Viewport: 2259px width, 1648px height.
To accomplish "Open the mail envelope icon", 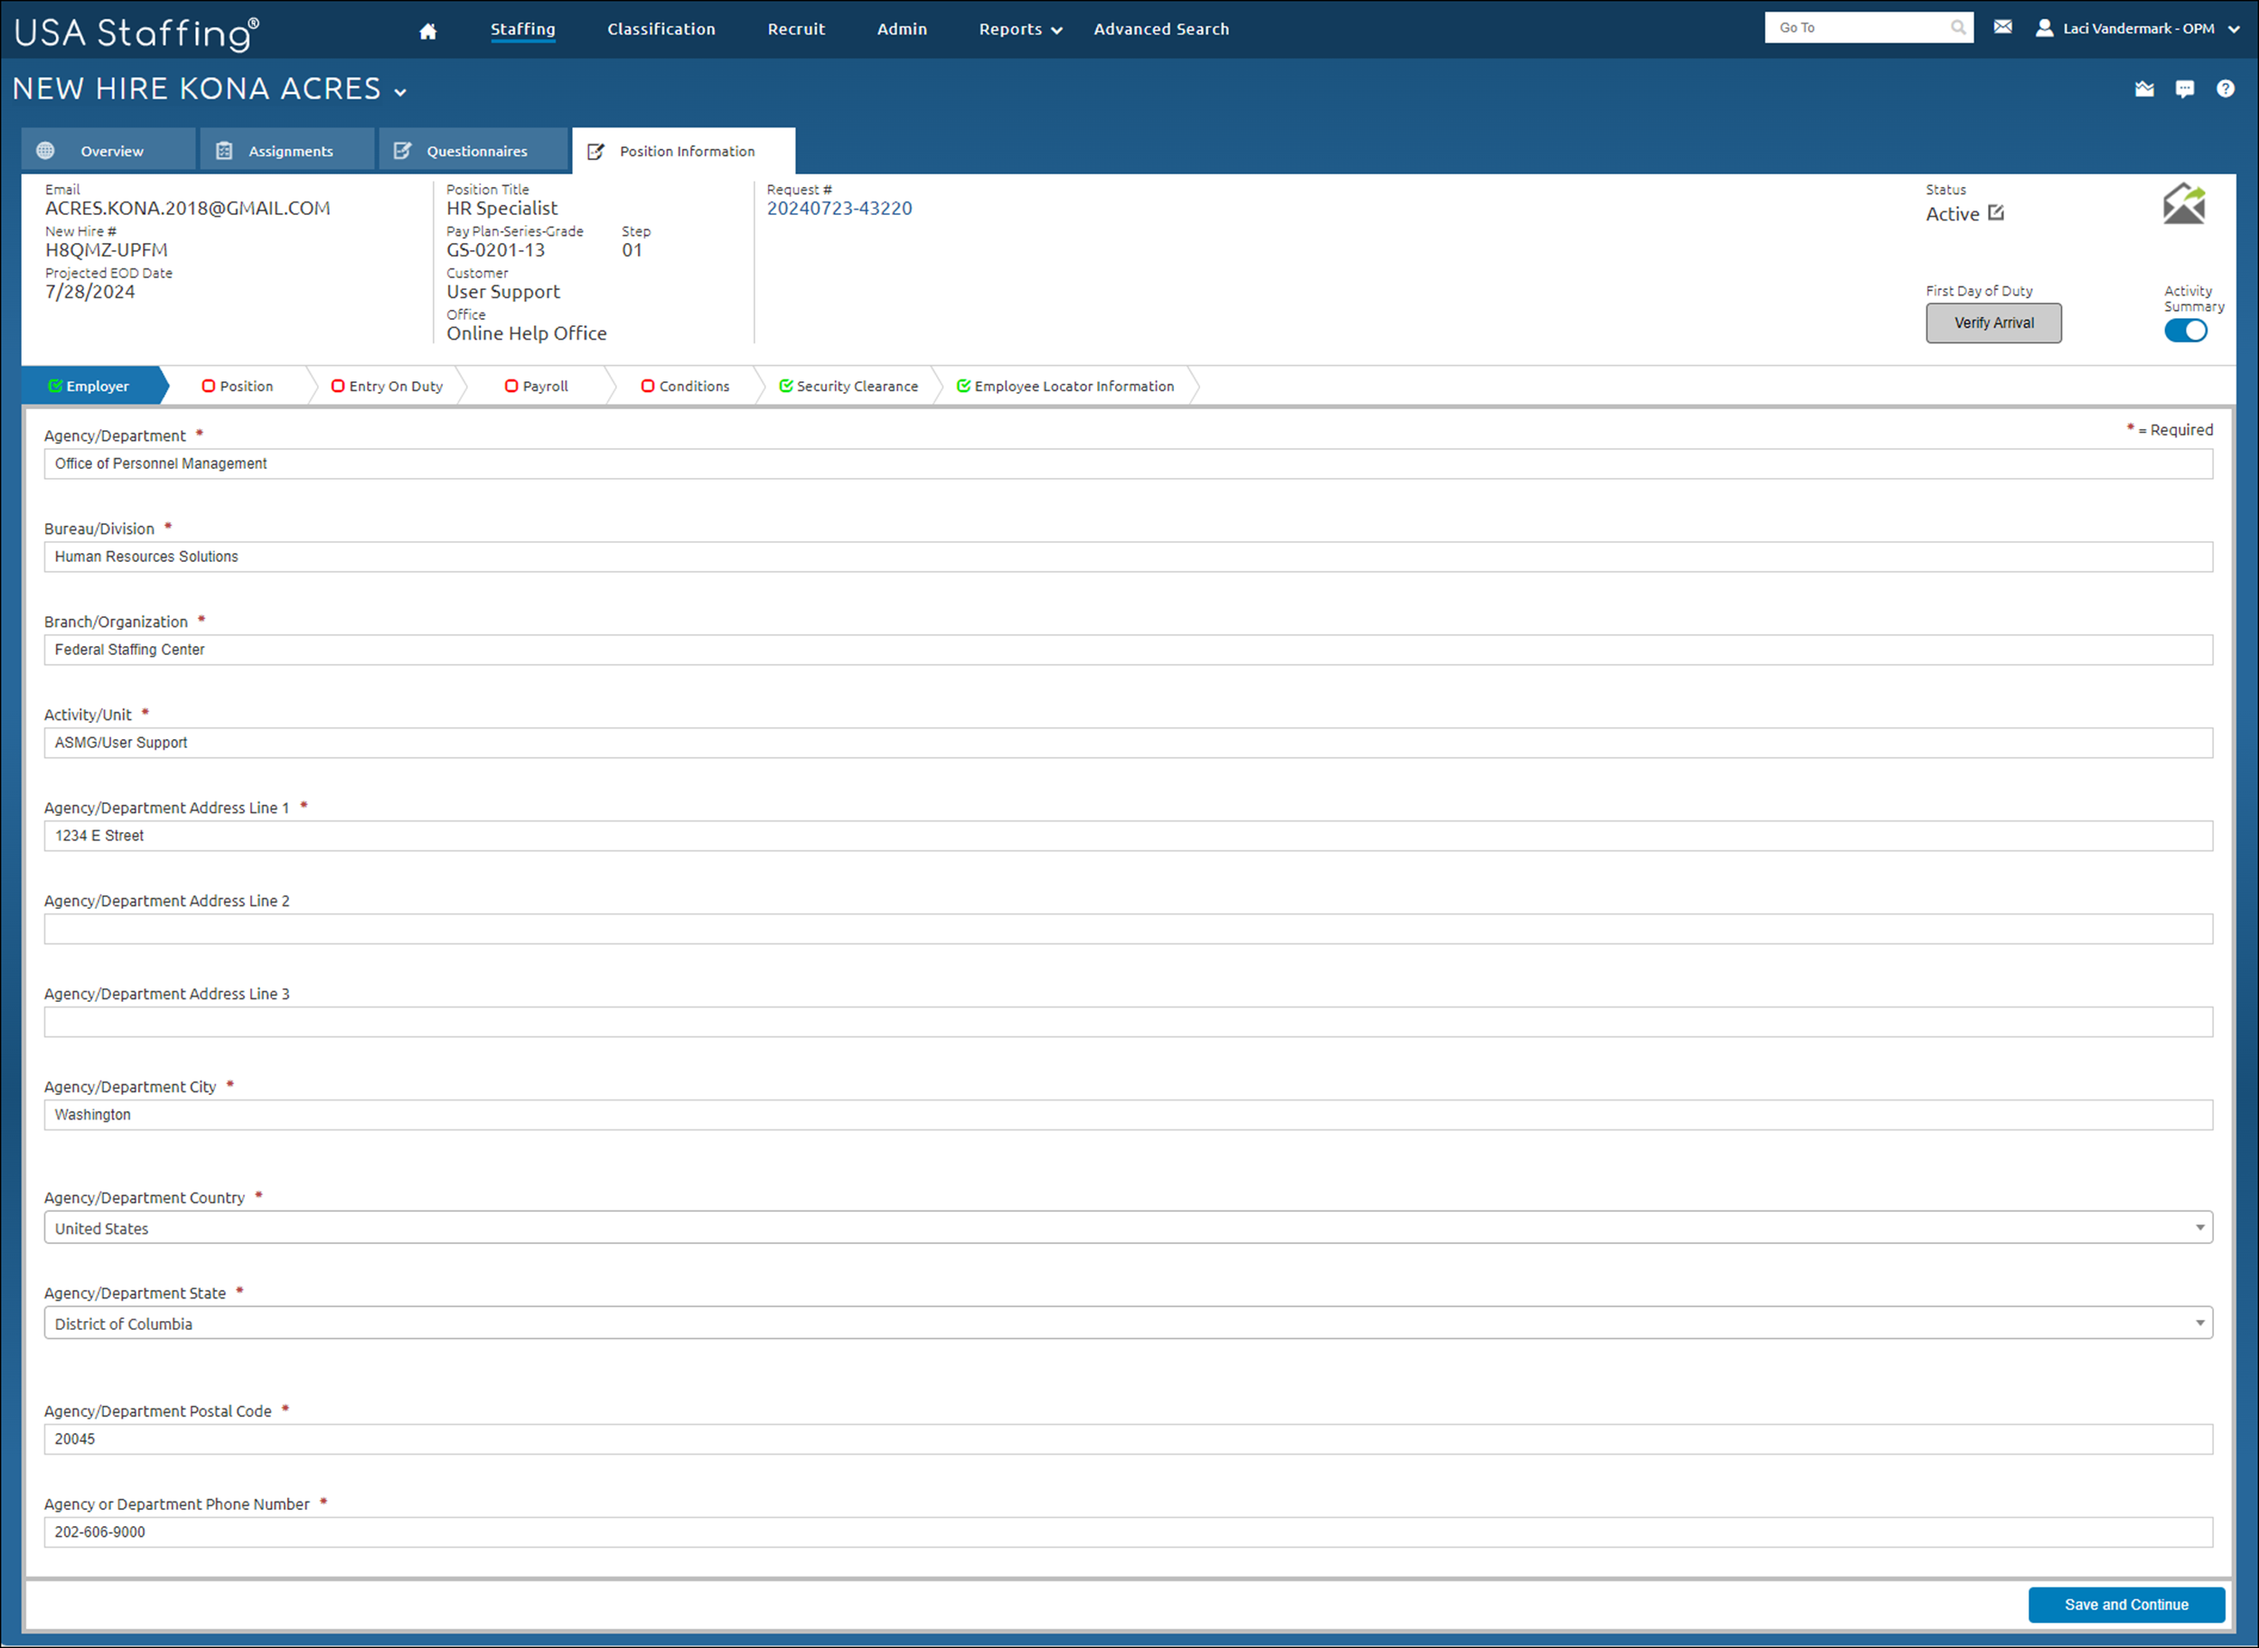I will 2001,27.
